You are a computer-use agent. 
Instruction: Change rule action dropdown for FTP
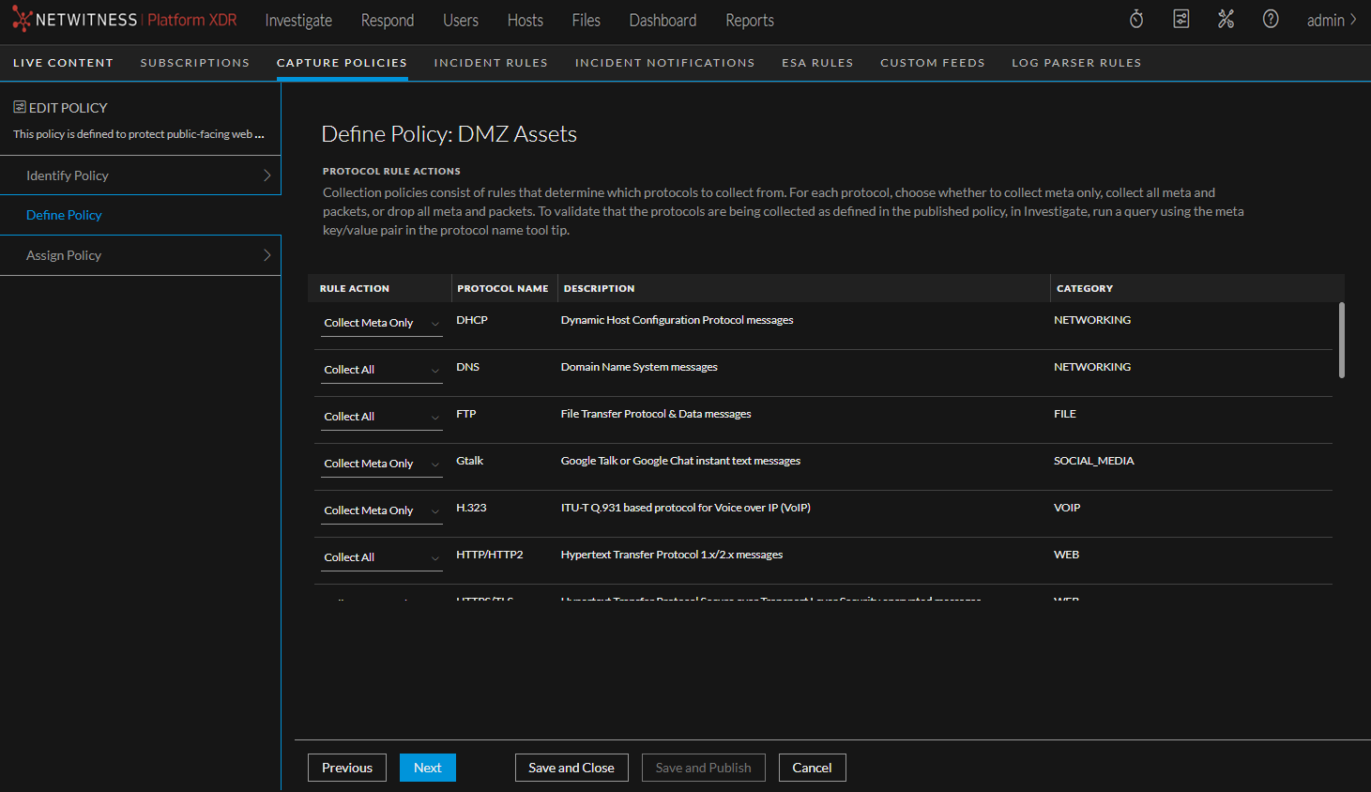coord(381,417)
